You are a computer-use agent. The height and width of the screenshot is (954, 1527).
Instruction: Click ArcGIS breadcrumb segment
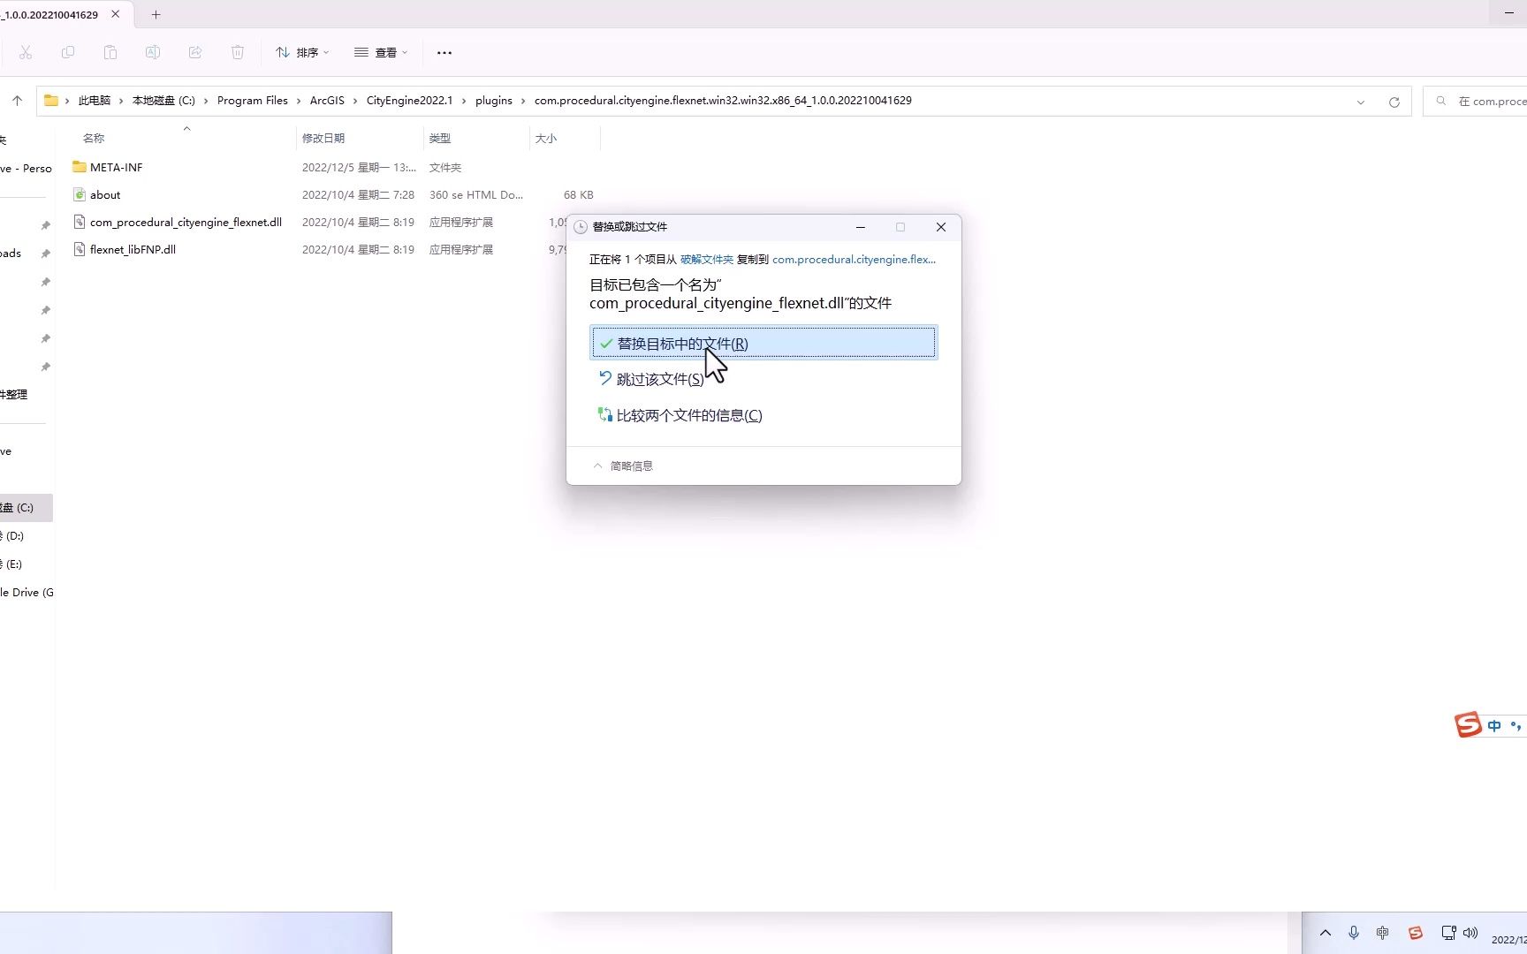(x=327, y=101)
